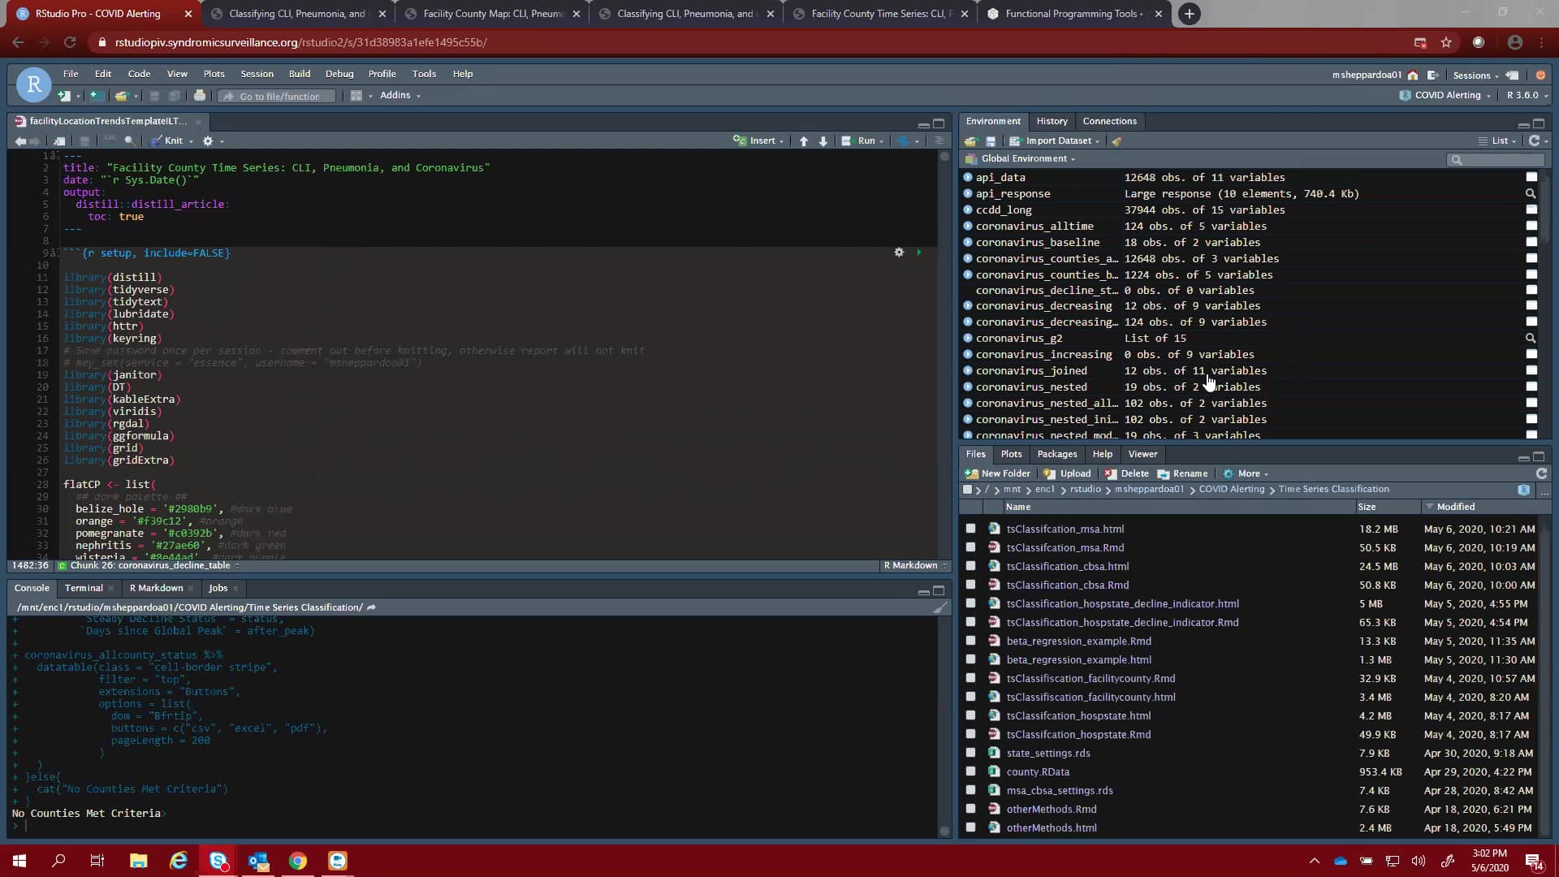The image size is (1559, 877).
Task: Open the Code menu
Action: [x=139, y=74]
